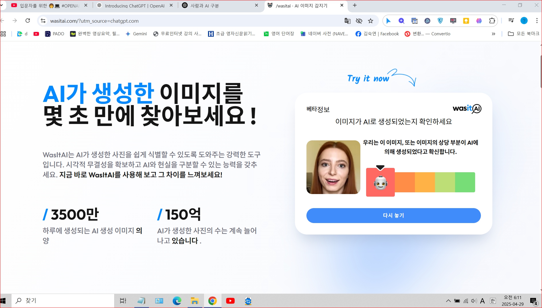Click the 베타정보 label
542x308 pixels.
pyautogui.click(x=318, y=109)
